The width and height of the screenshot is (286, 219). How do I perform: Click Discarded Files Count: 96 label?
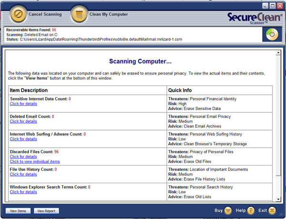(x=34, y=152)
